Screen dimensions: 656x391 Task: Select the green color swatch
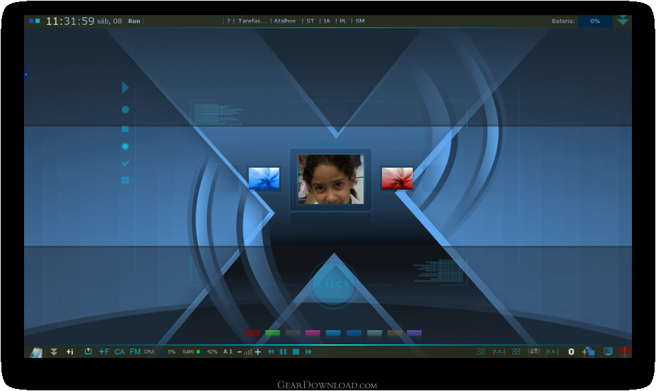(272, 333)
